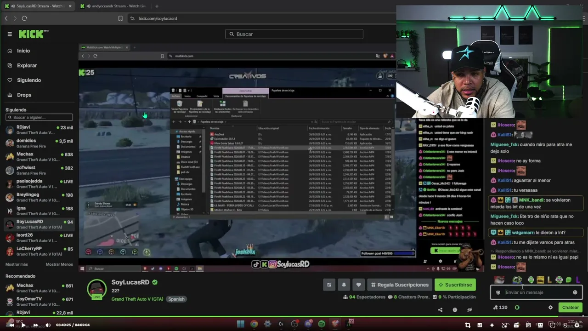Click the clips icon button beside the bell
This screenshot has width=588, height=331.
(329, 285)
